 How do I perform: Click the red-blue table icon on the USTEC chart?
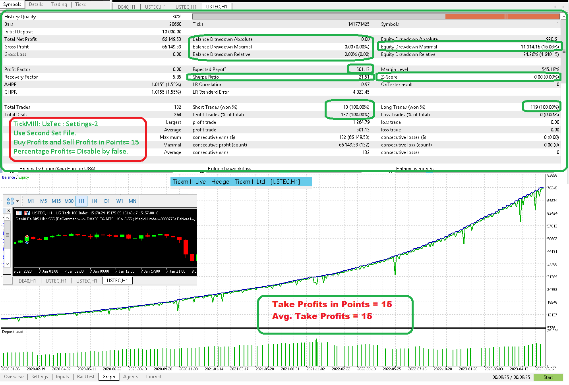click(x=19, y=213)
